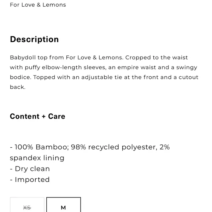Click the 'spandex lining' text

point(37,158)
